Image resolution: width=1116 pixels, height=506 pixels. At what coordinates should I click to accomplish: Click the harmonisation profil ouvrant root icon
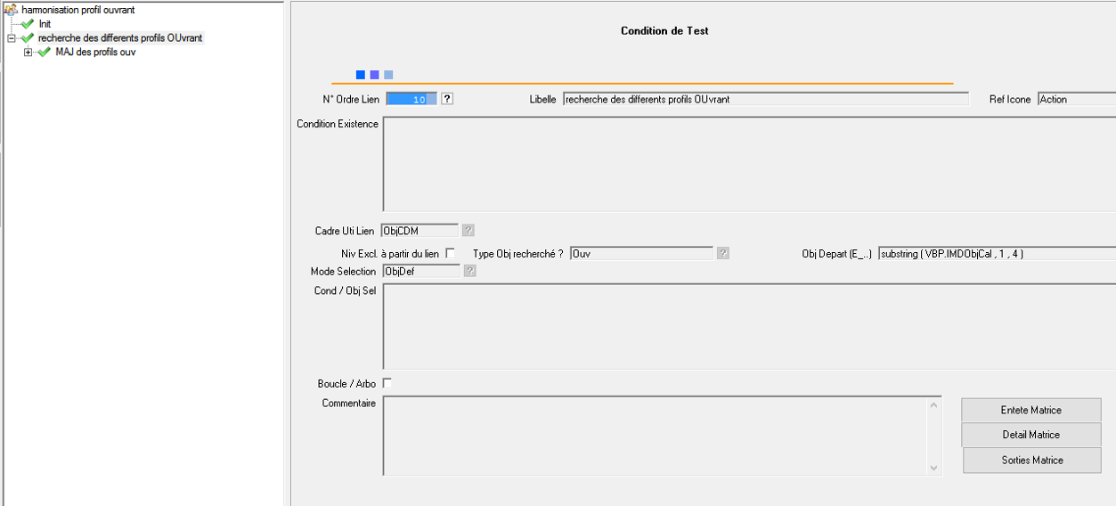[12, 10]
